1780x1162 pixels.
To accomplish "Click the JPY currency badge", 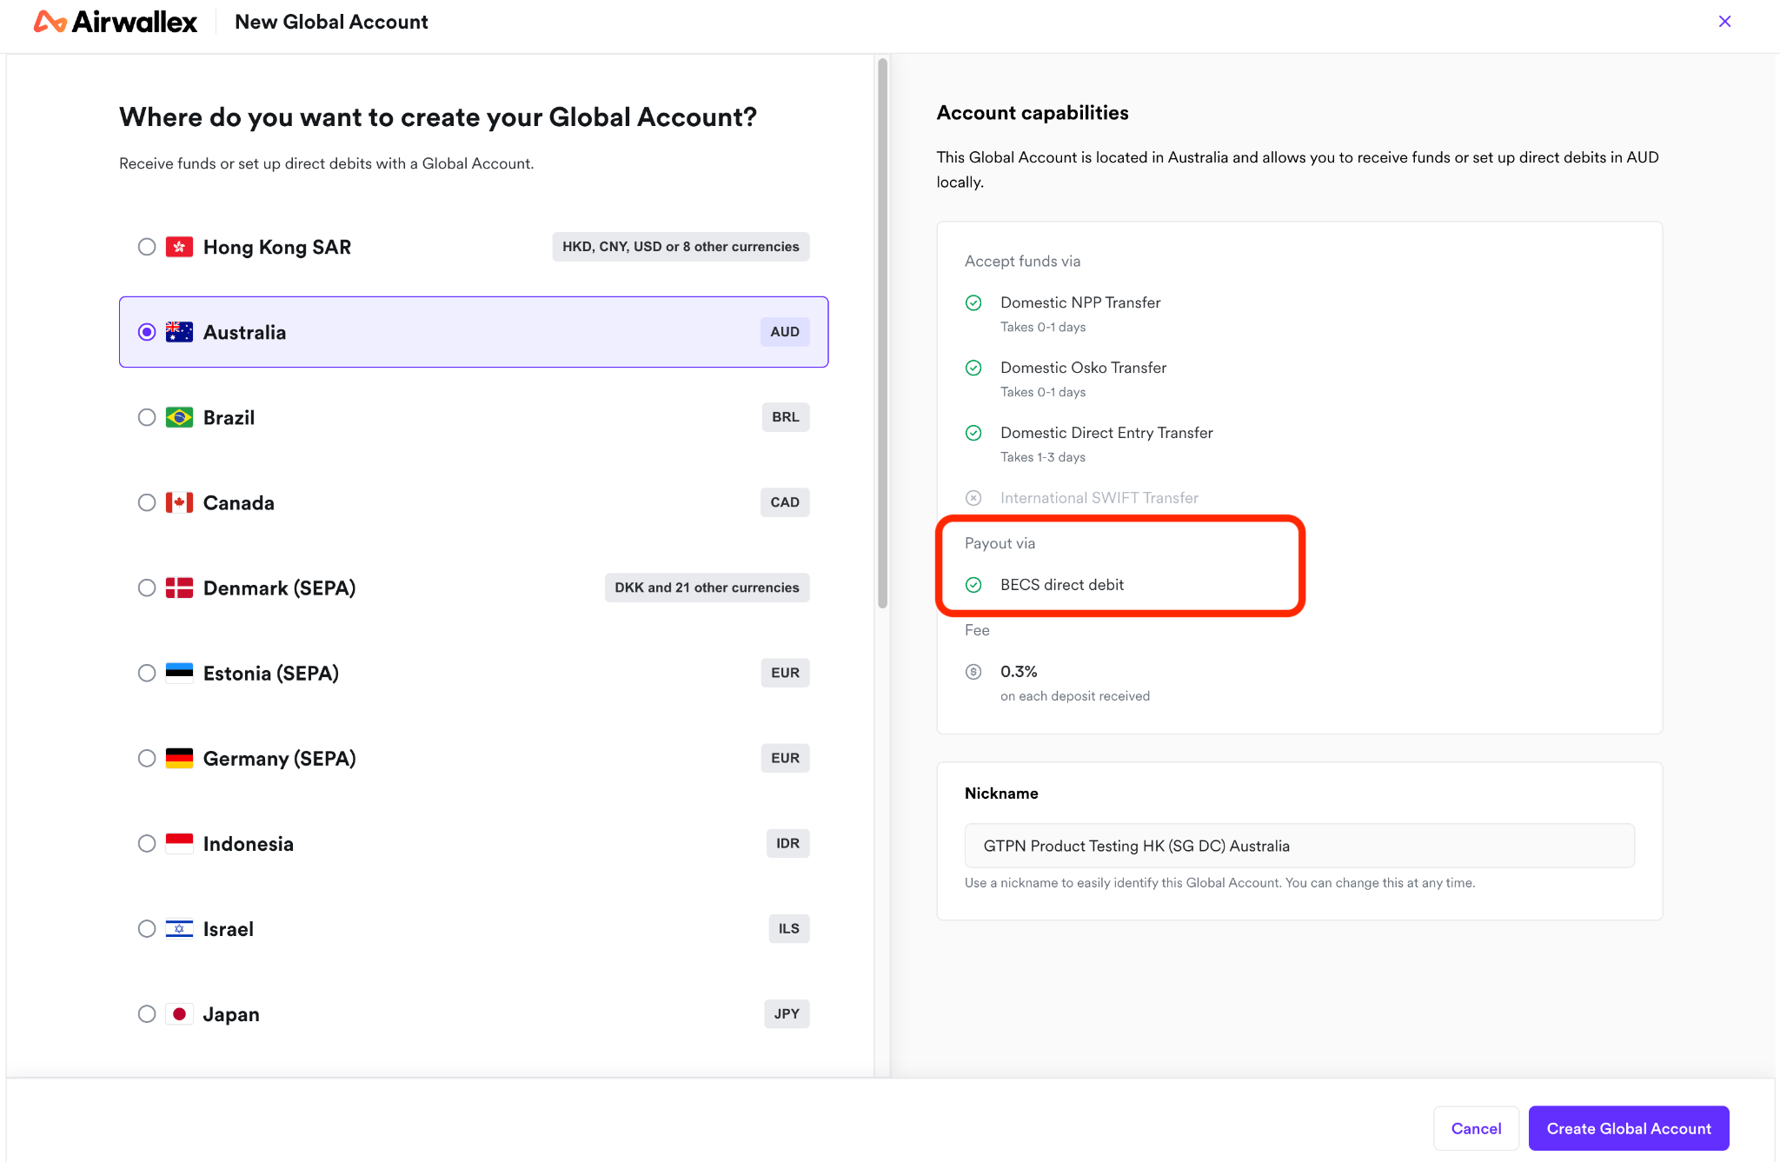I will pos(787,1013).
